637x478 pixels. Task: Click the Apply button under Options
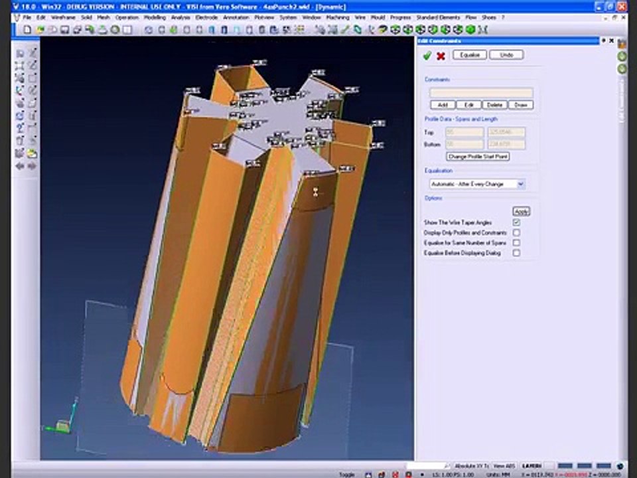[x=522, y=211]
